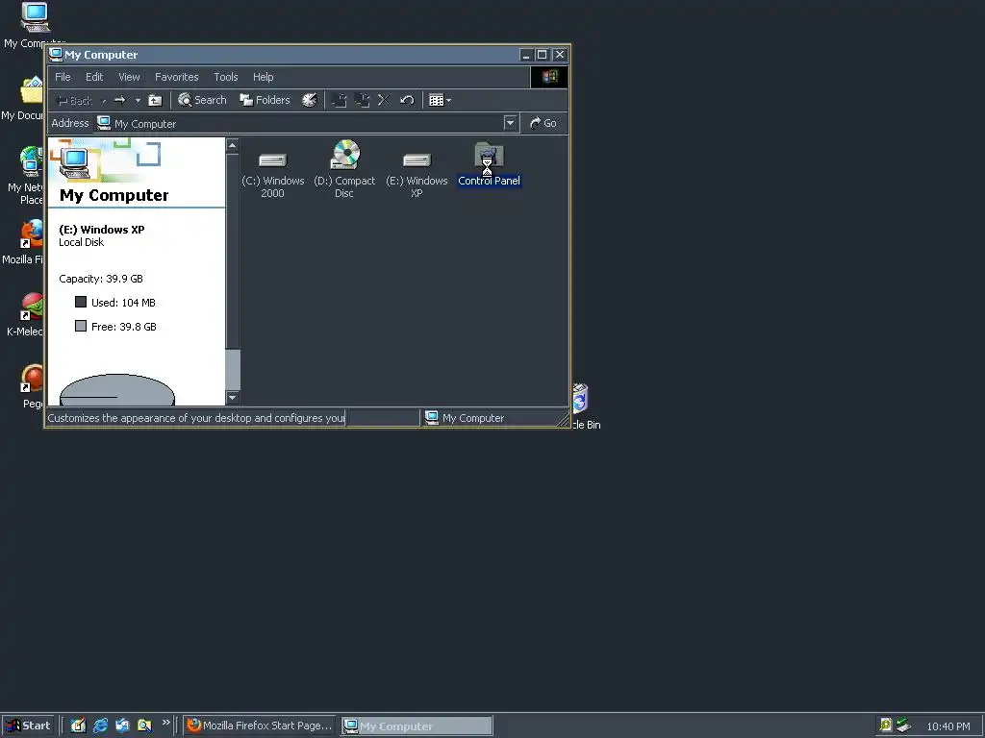985x738 pixels.
Task: Launch Show Desktop from Quick Launch
Action: [x=78, y=726]
